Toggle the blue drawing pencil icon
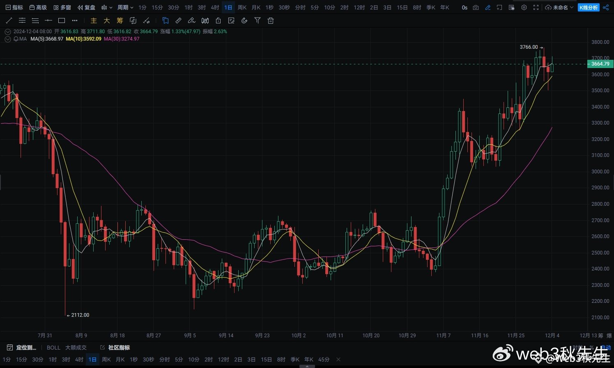 coord(488,7)
